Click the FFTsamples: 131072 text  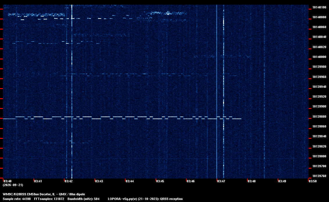(49, 199)
